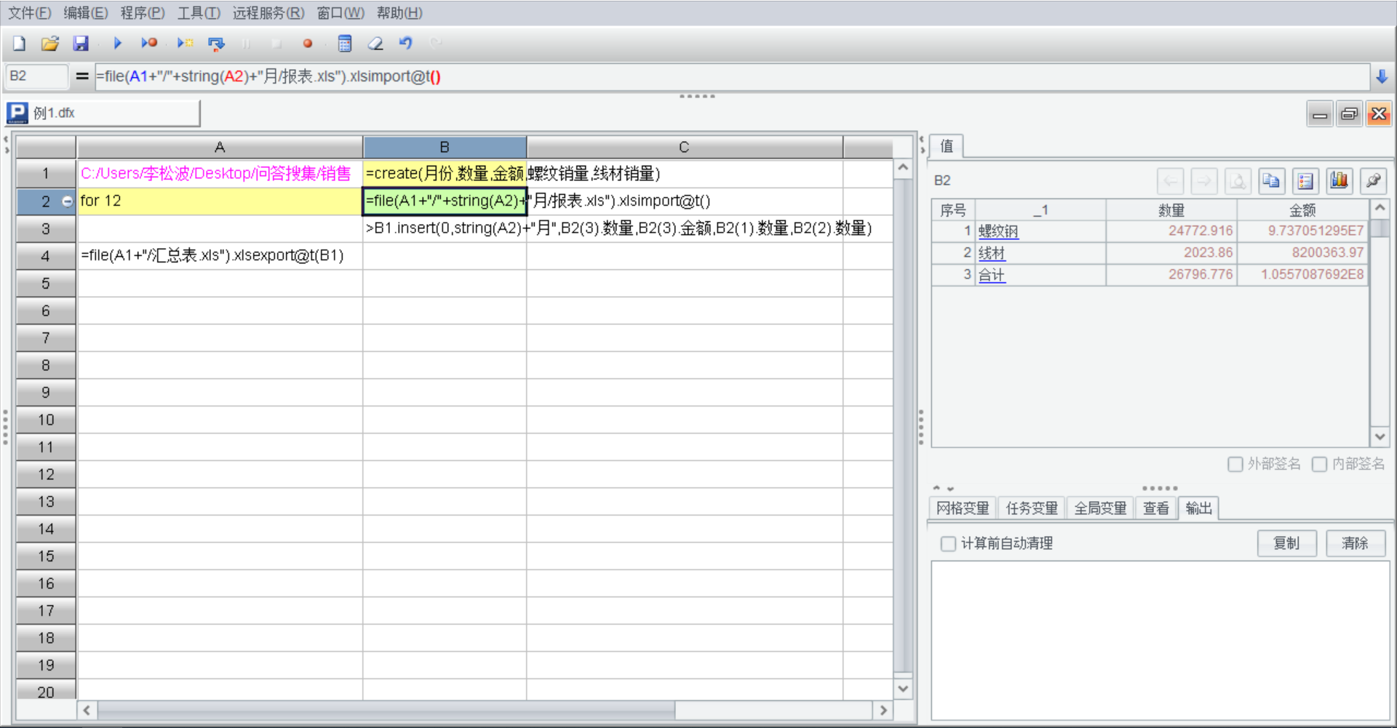Click the eraser clear icon

pyautogui.click(x=375, y=44)
